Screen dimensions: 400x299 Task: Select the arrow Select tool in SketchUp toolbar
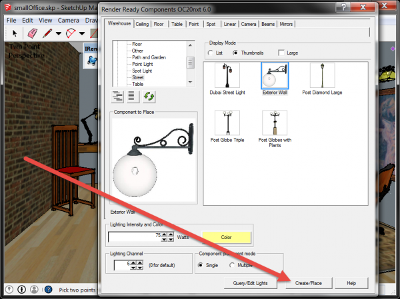pos(15,33)
